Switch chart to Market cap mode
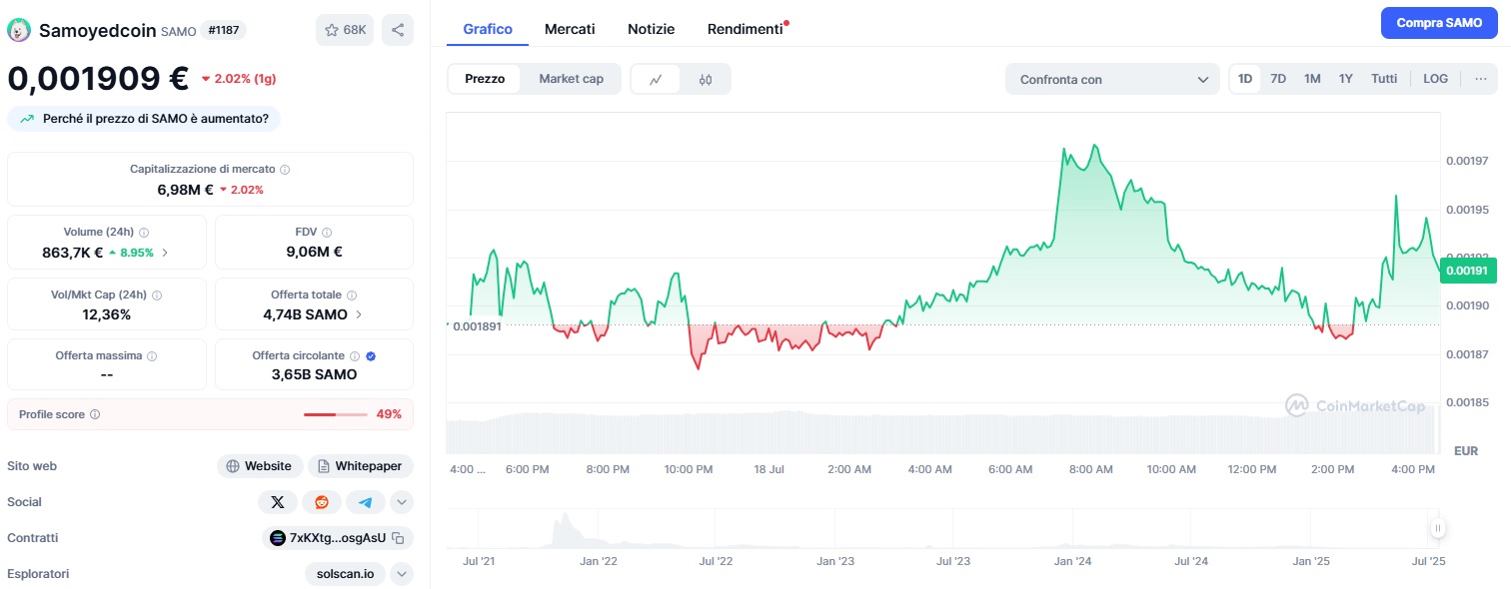Viewport: 1511px width, 589px height. click(571, 78)
